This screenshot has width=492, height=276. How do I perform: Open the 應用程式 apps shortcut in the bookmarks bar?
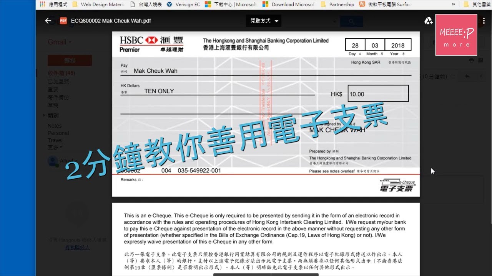(53, 5)
